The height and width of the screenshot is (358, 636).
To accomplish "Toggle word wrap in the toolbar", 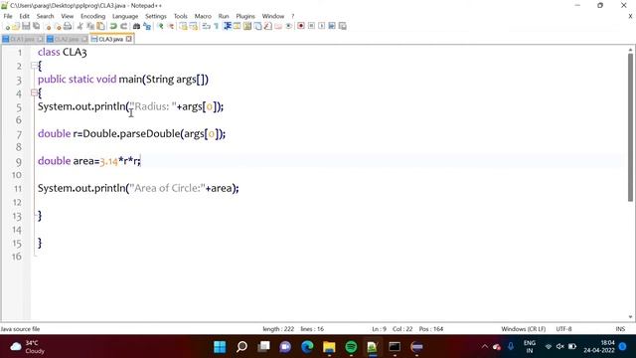I will tap(206, 27).
